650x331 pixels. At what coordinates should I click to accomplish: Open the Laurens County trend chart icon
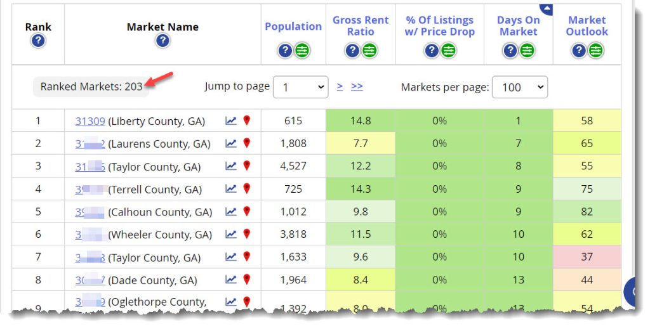[x=231, y=143]
